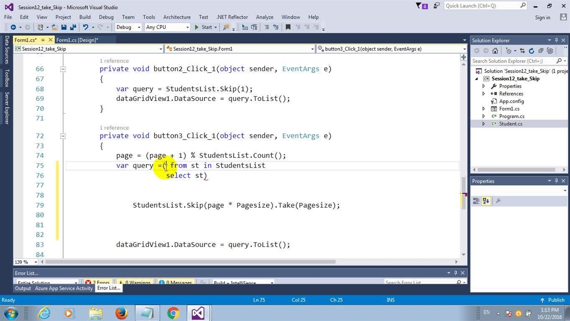Switch to the Form1.cs [Design] tab

pos(77,40)
